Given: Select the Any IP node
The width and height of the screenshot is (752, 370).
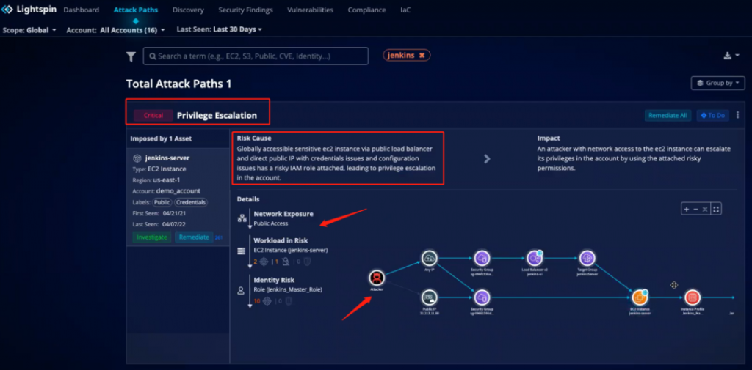Looking at the screenshot, I should [x=430, y=259].
